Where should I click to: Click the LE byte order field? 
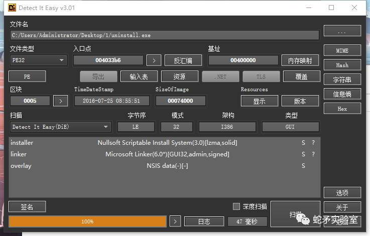pyautogui.click(x=136, y=127)
